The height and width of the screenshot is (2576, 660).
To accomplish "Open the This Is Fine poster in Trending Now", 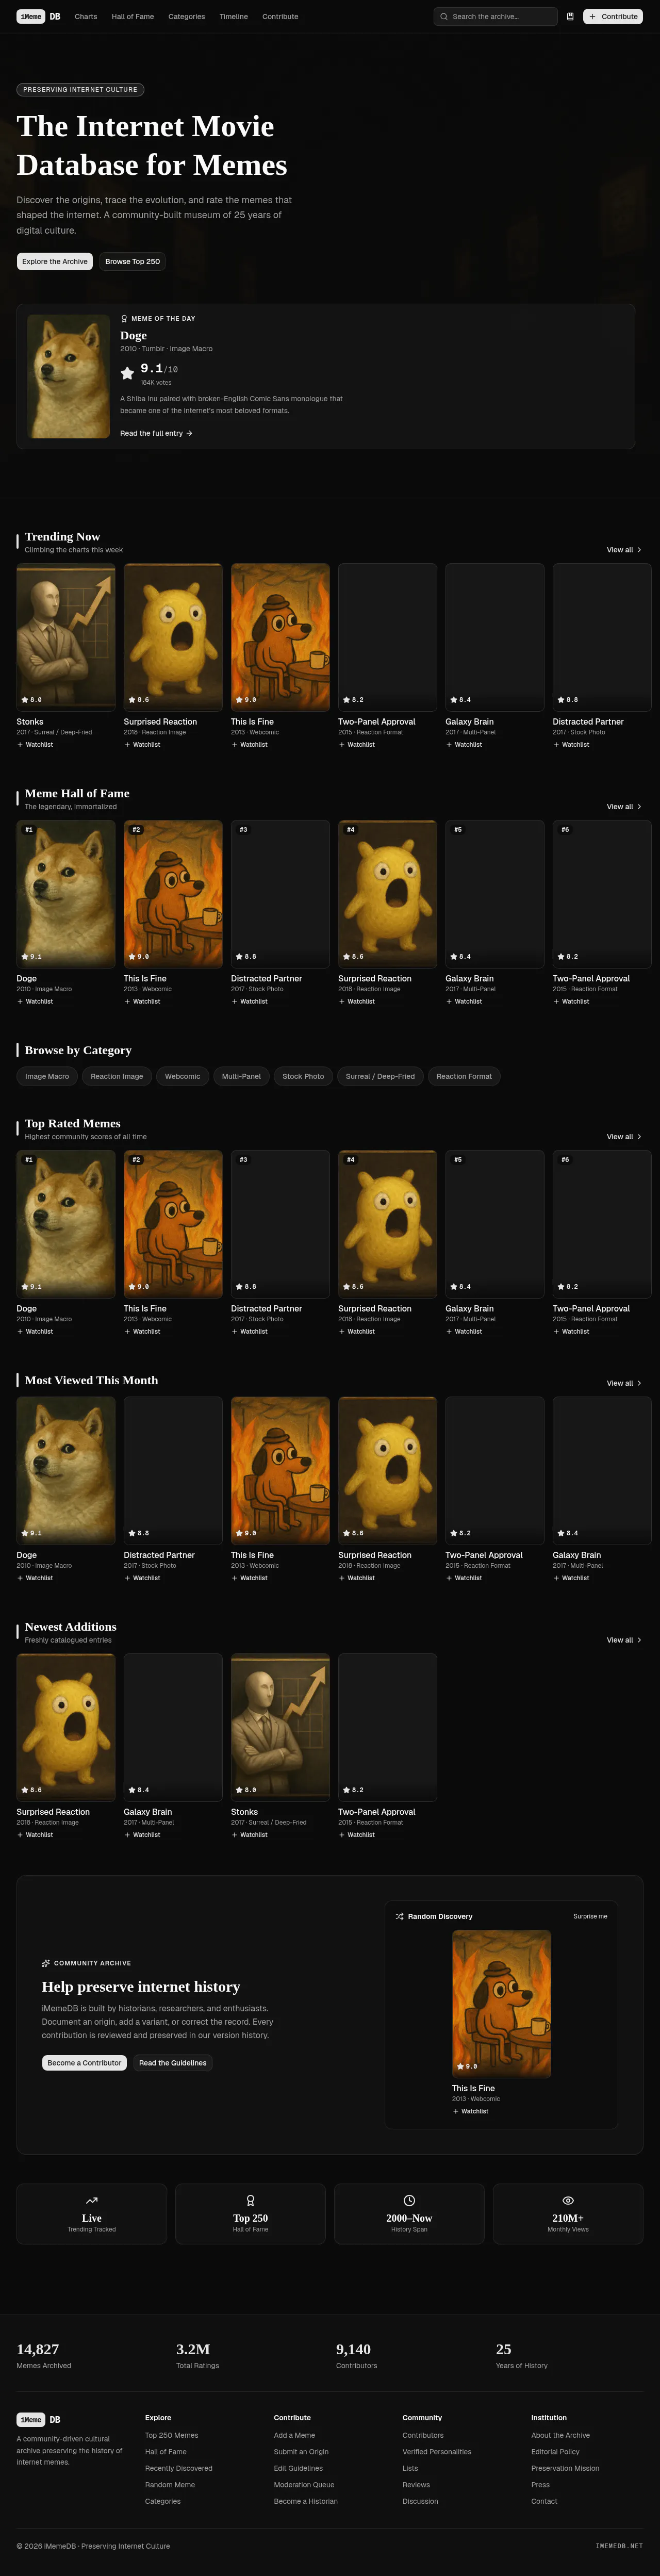I will 280,637.
